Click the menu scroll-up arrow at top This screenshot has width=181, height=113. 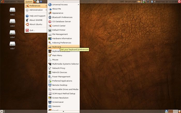[x=63, y=1]
